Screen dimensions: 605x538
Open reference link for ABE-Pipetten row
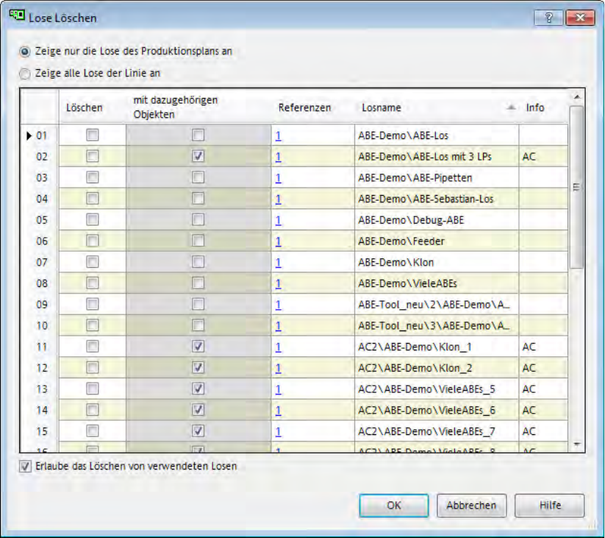[x=278, y=178]
